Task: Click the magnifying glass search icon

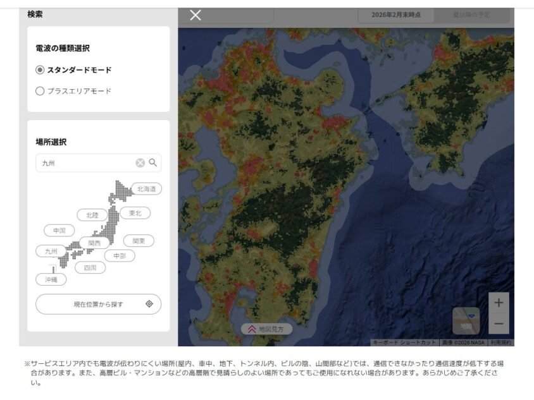Action: click(153, 163)
